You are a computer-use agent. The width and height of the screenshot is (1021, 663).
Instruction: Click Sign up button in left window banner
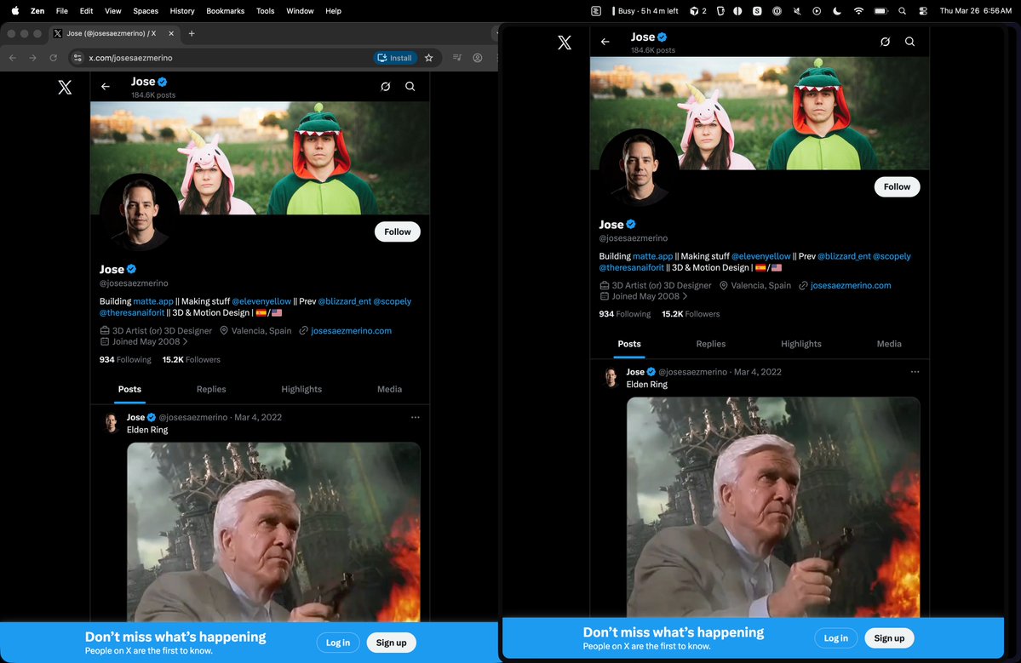[x=392, y=643]
